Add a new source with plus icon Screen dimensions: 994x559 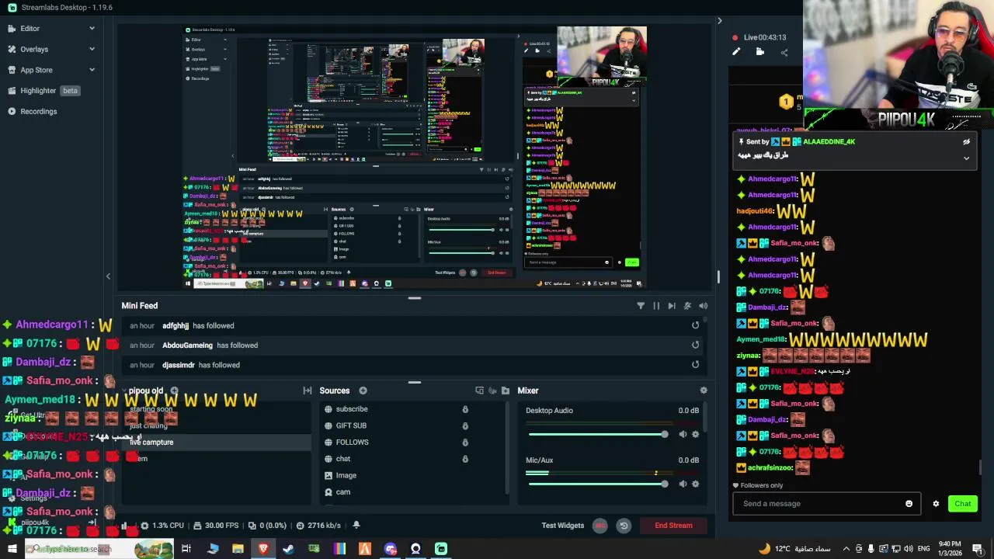tap(363, 391)
